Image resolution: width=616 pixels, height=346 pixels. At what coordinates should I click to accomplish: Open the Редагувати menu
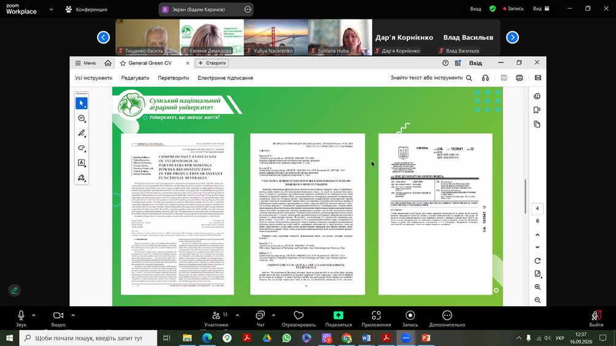pyautogui.click(x=135, y=78)
